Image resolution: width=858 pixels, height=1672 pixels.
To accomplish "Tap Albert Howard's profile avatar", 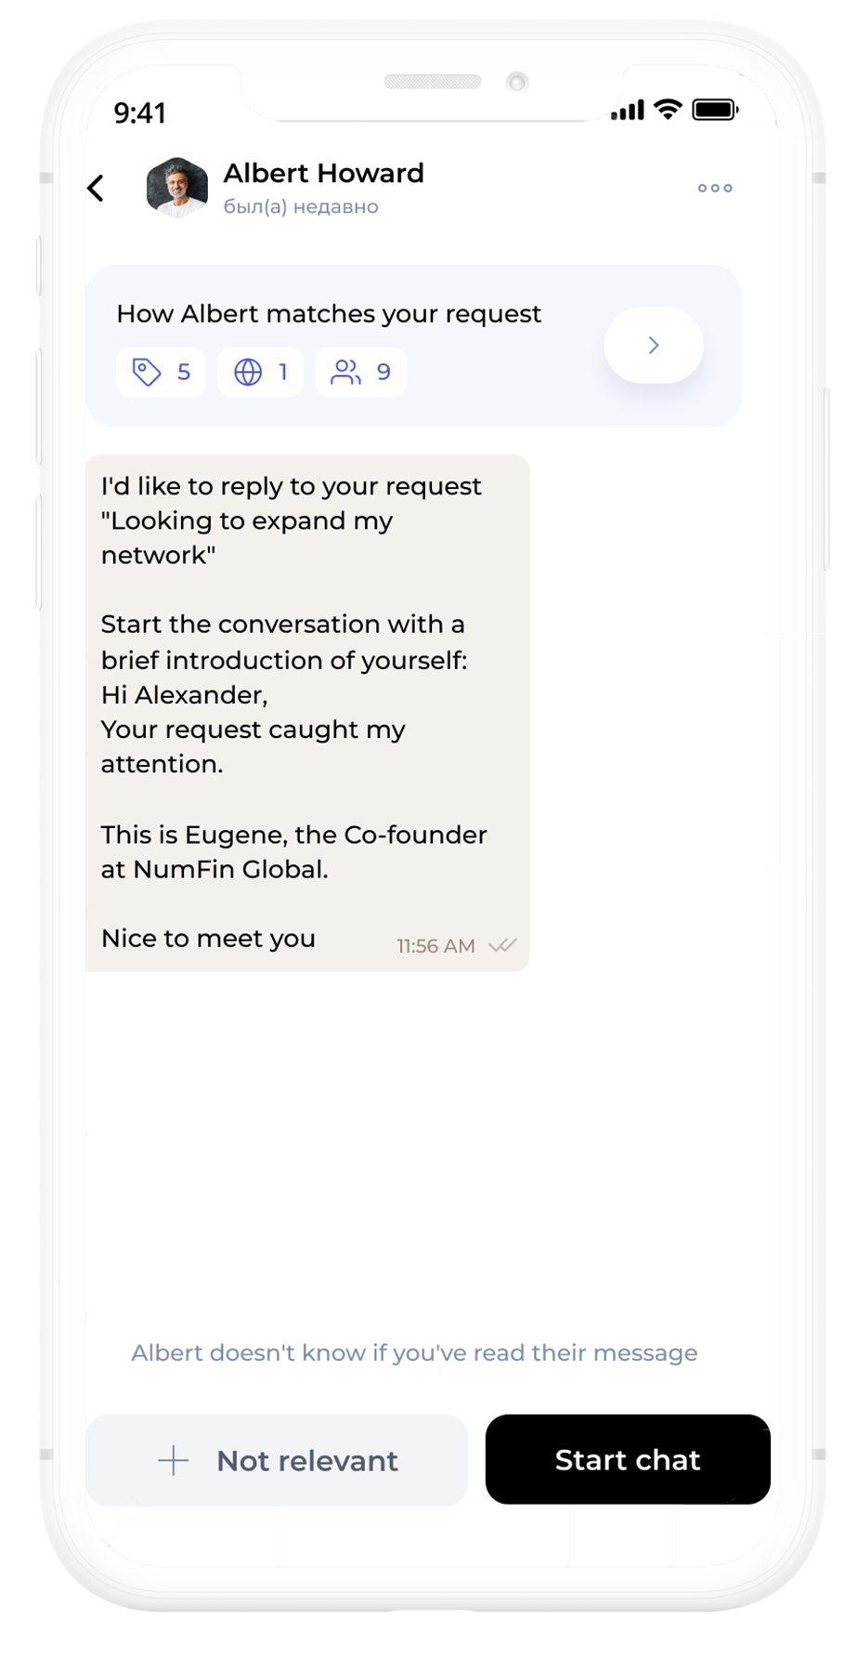I will [176, 188].
